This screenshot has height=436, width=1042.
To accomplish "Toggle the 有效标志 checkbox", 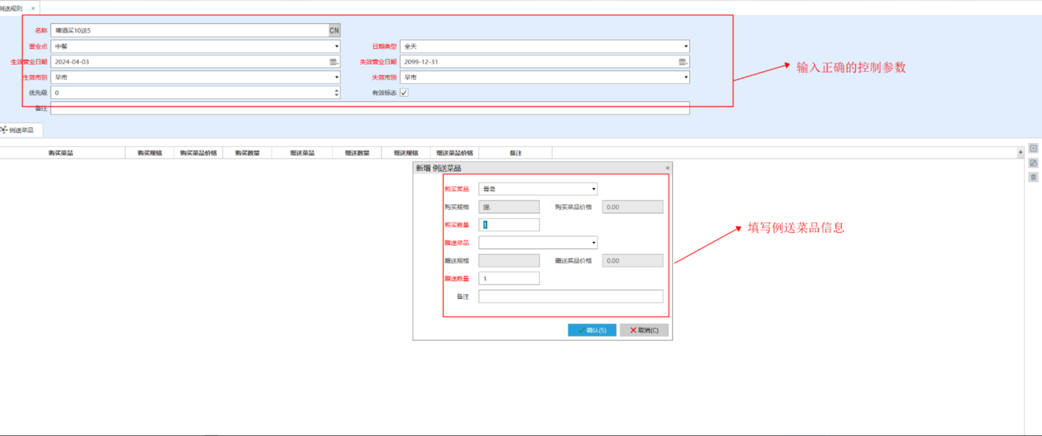I will coord(404,93).
